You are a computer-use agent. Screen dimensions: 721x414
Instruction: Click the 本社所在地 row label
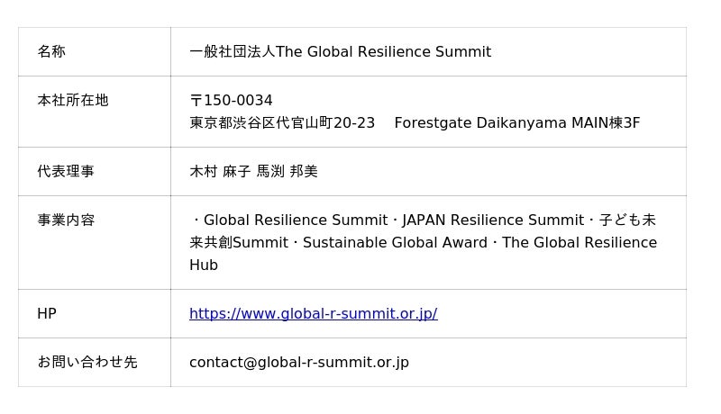click(x=73, y=101)
